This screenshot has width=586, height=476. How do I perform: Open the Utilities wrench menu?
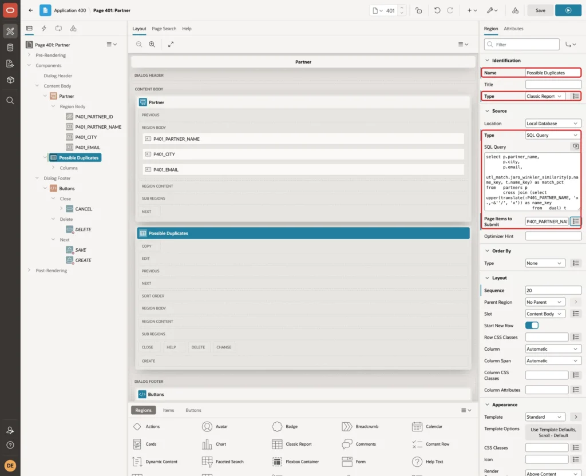pyautogui.click(x=492, y=10)
